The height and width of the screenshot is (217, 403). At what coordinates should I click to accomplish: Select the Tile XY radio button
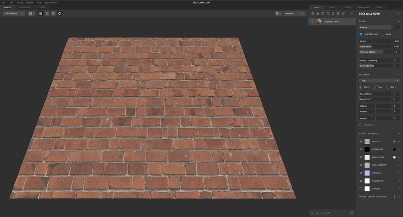pyautogui.click(x=361, y=87)
